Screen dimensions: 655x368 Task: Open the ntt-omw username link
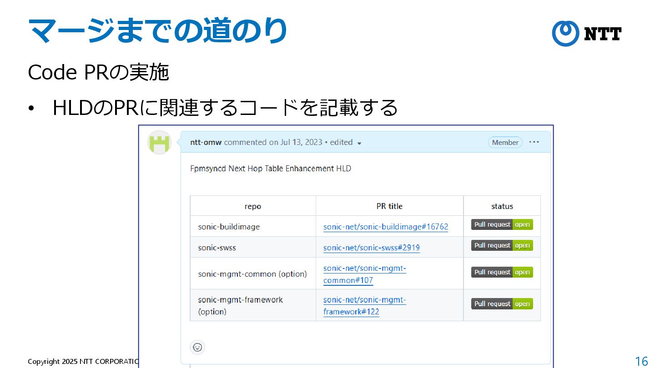[206, 142]
